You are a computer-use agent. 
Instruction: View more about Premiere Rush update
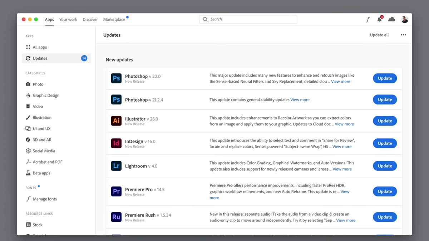point(346,220)
